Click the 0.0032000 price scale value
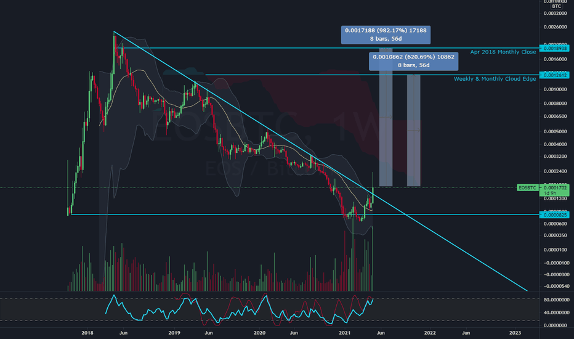The width and height of the screenshot is (574, 339). pos(556,13)
